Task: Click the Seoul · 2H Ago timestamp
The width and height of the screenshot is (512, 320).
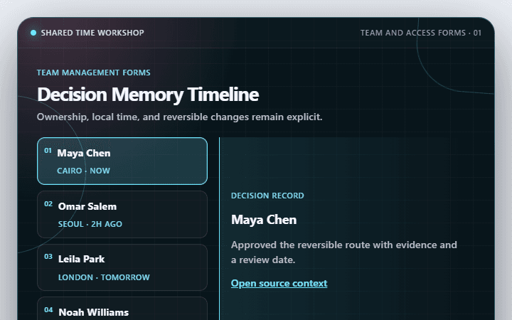Action: click(90, 224)
